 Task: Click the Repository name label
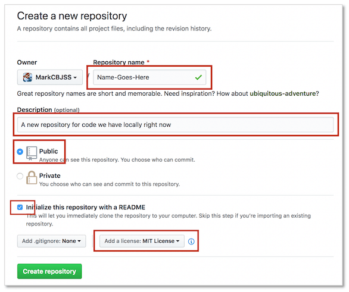coord(119,62)
